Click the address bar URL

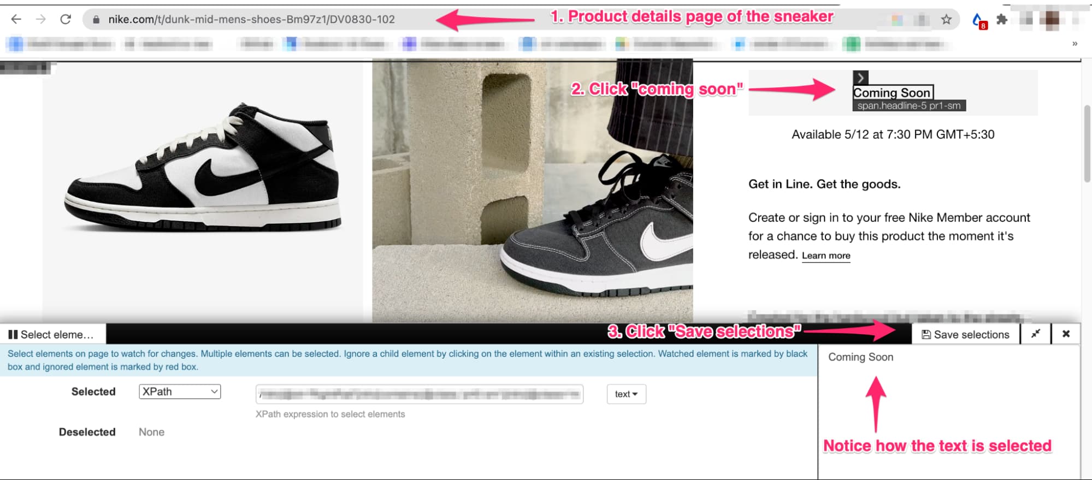(x=251, y=20)
